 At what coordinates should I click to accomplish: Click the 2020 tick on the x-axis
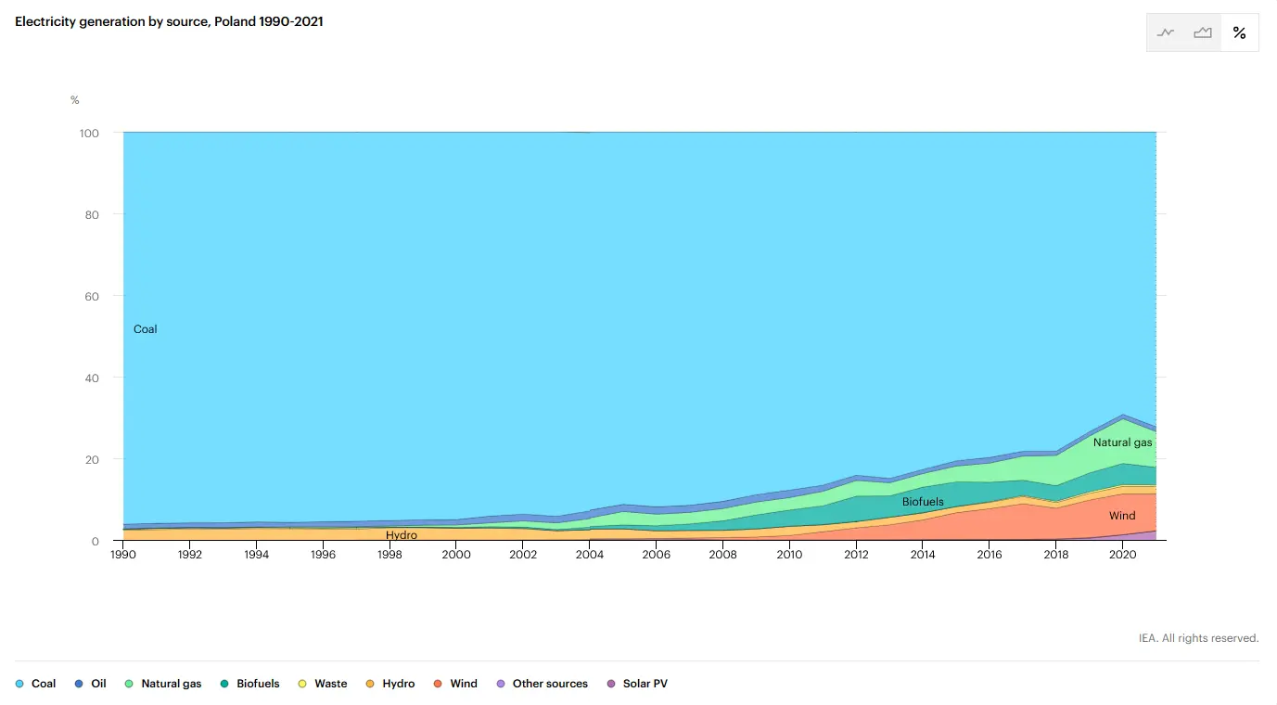coord(1122,555)
